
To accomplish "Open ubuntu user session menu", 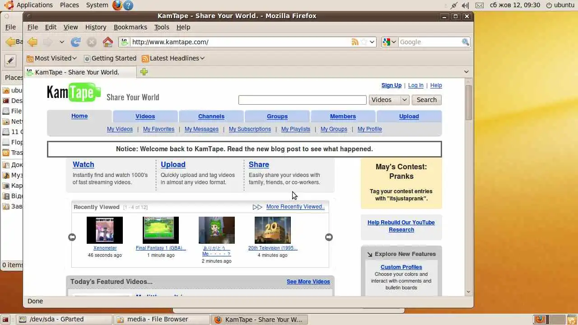I will 560,5.
